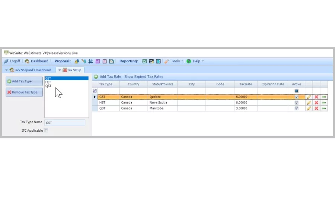Screen dimensions: 335x204
Task: Click the Logoff toolbar button
Action: pos(12,61)
